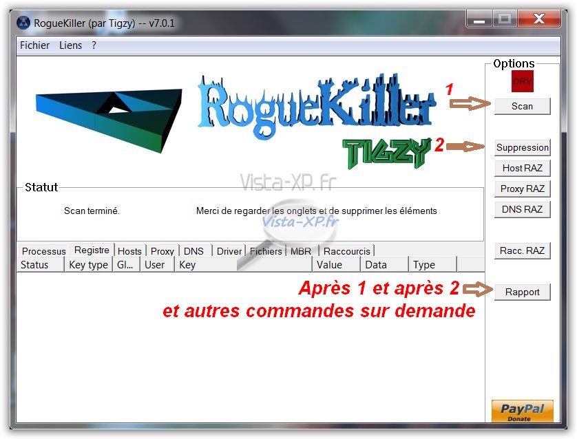Sort by the Value column header
Viewport: 577px width, 439px height.
[x=336, y=265]
